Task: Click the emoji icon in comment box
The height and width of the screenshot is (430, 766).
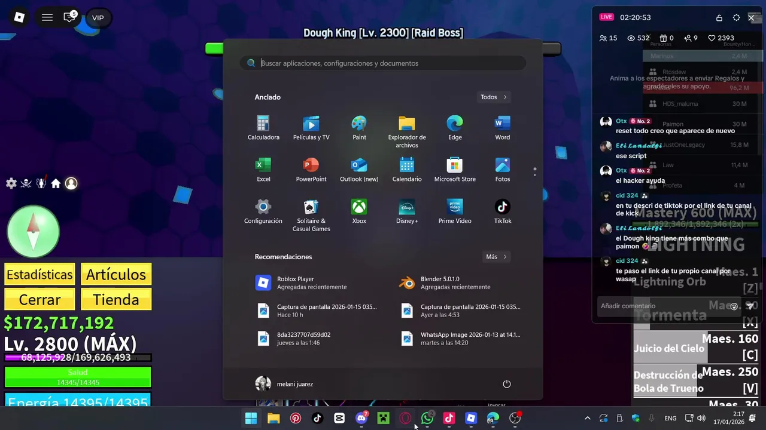Action: pos(734,306)
